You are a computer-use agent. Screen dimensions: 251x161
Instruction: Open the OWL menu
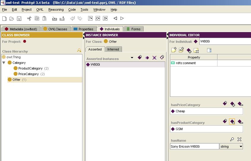[x=40, y=10]
